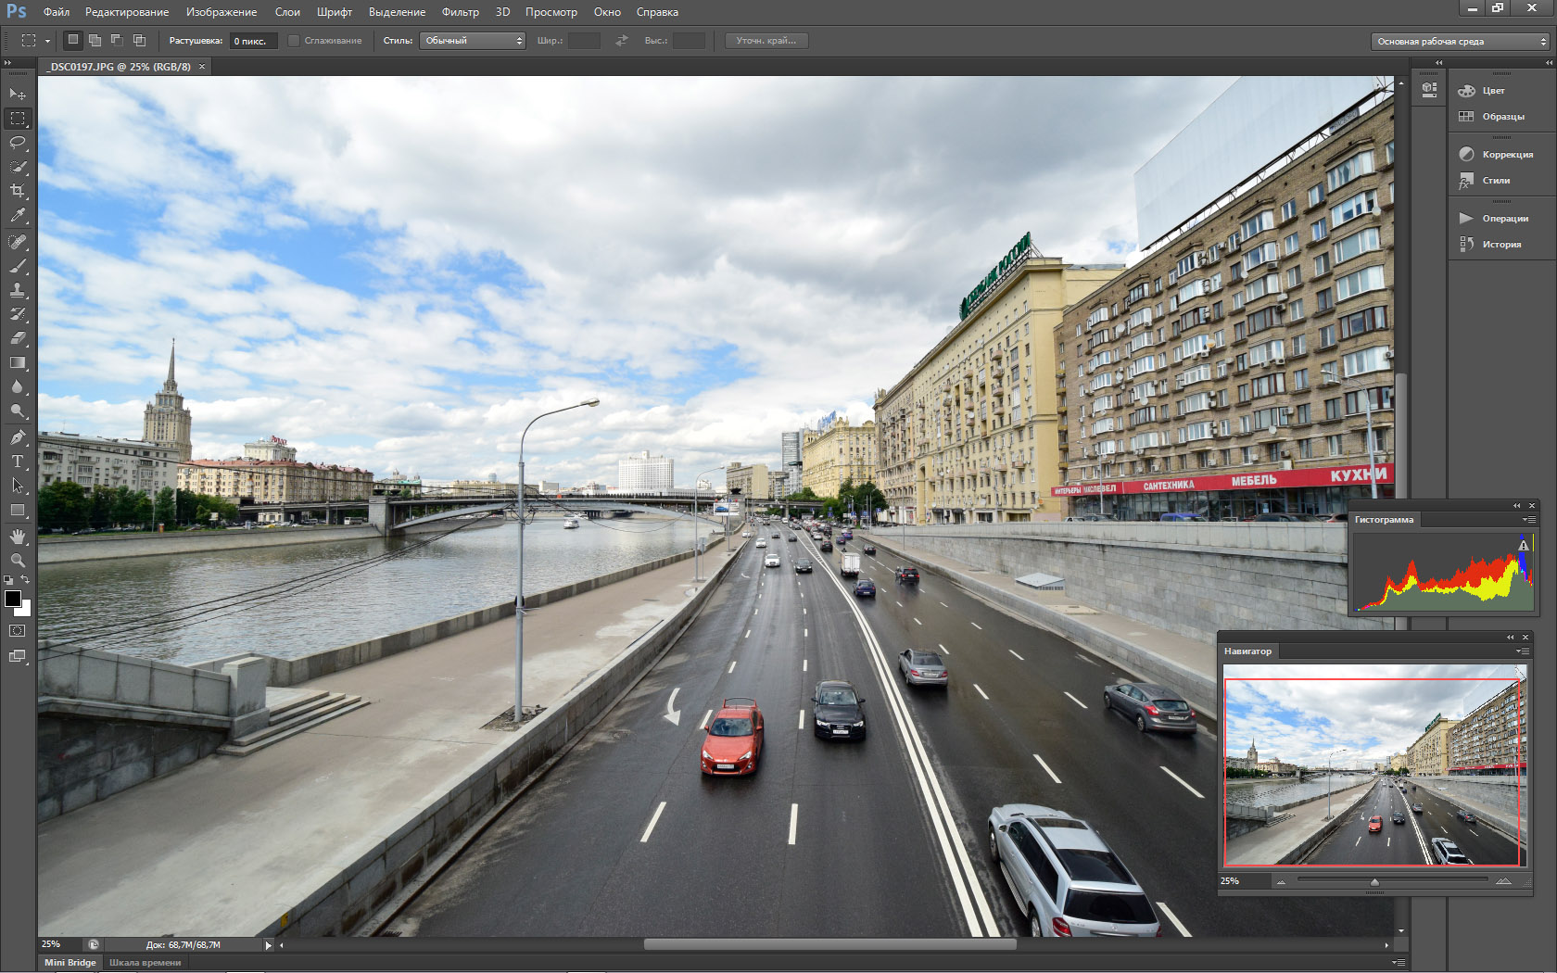Open the Файл menu
This screenshot has width=1557, height=973.
[57, 12]
